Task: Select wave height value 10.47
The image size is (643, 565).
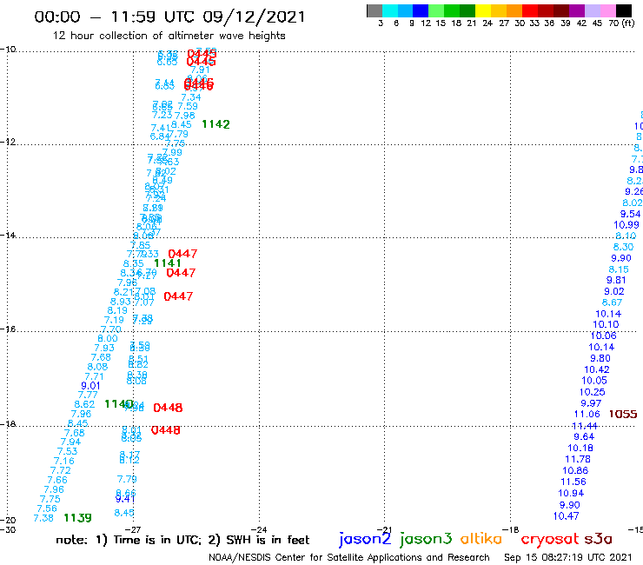Action: point(566,516)
